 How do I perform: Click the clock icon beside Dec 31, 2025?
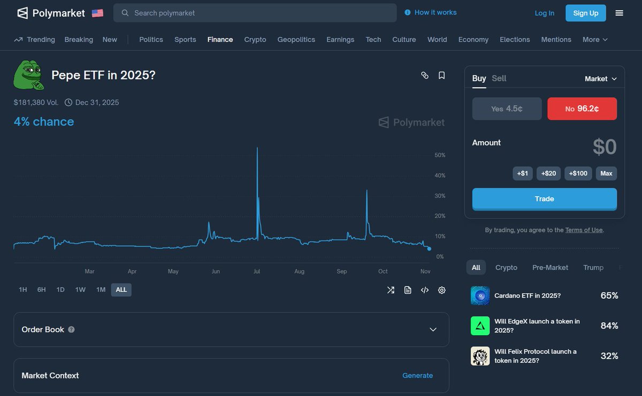point(68,102)
